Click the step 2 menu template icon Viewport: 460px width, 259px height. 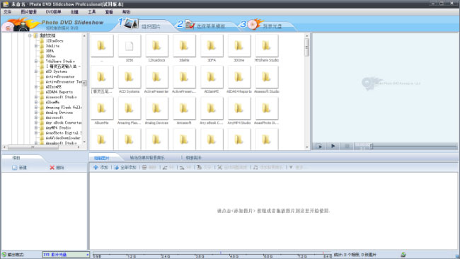tap(190, 25)
